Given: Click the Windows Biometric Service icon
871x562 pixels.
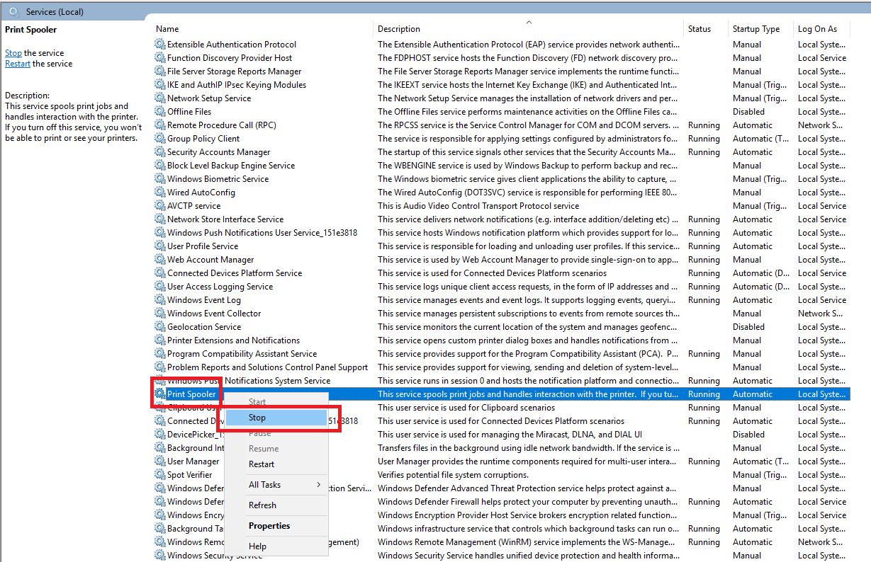Looking at the screenshot, I should (x=159, y=178).
